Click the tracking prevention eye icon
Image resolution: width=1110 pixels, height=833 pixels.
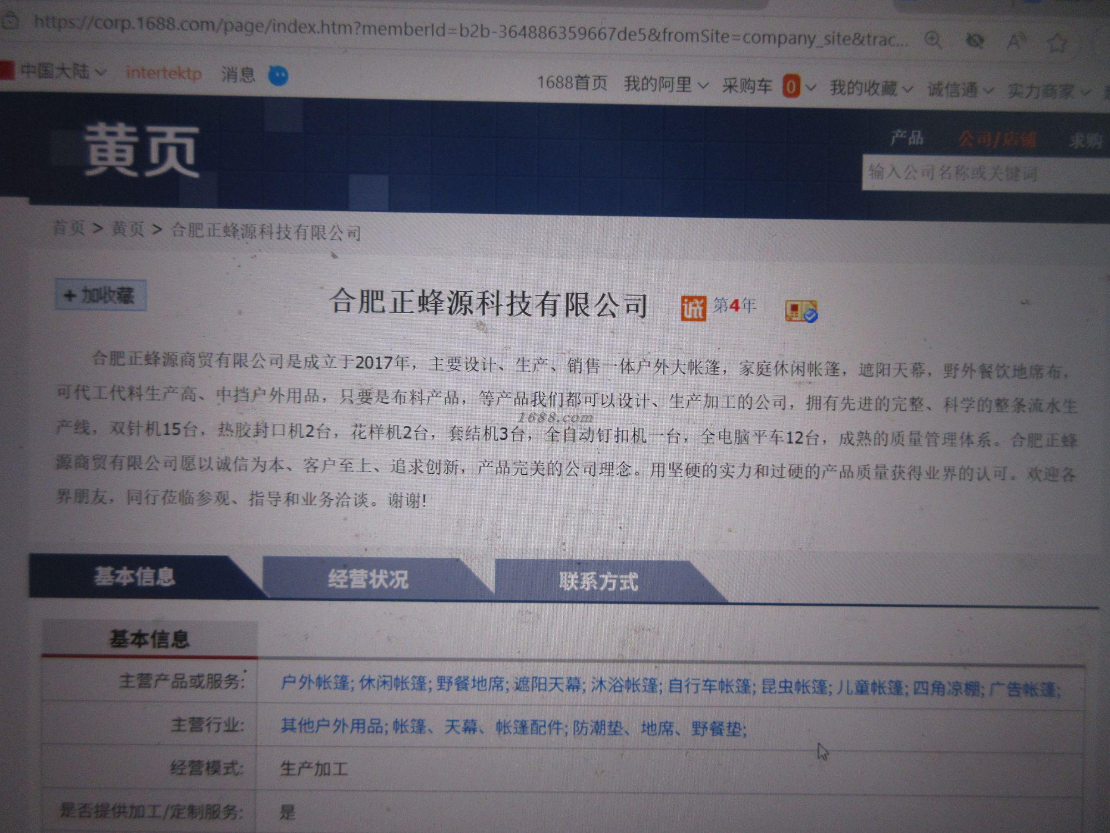975,41
